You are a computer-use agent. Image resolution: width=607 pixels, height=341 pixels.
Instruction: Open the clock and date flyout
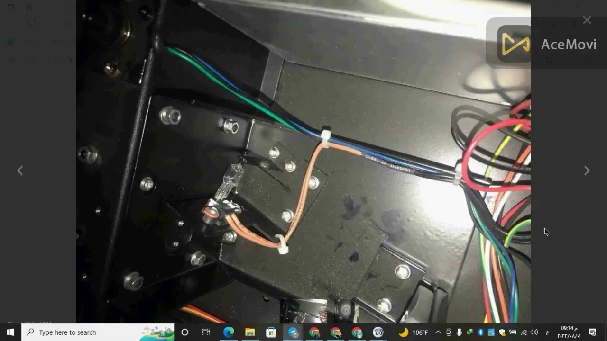pyautogui.click(x=570, y=332)
